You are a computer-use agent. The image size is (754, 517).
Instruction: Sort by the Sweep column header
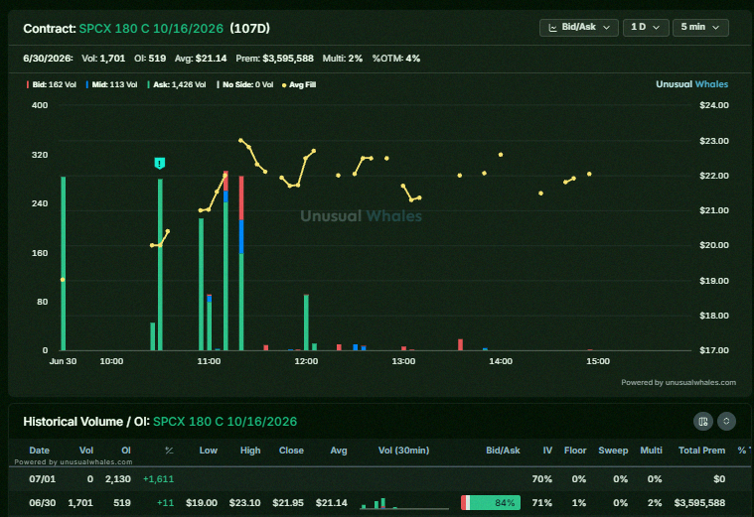tap(613, 451)
